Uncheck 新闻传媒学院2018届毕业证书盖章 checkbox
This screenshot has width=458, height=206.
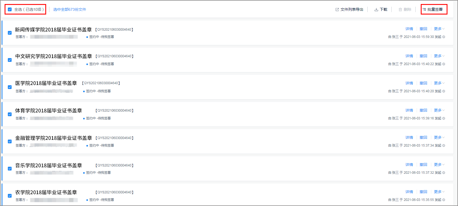pos(10,33)
